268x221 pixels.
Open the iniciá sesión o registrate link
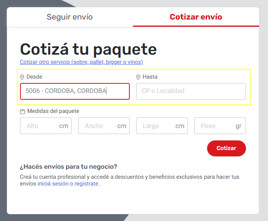68,184
